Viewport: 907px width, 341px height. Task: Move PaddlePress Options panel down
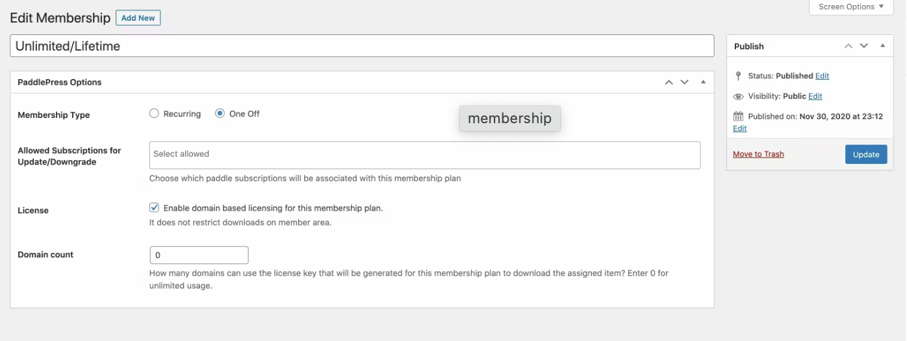(684, 82)
